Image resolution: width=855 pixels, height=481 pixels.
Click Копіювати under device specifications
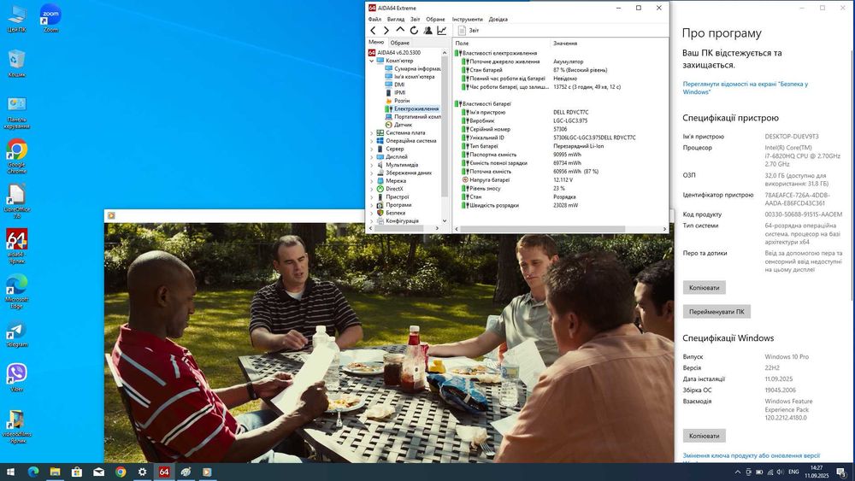[x=704, y=288]
